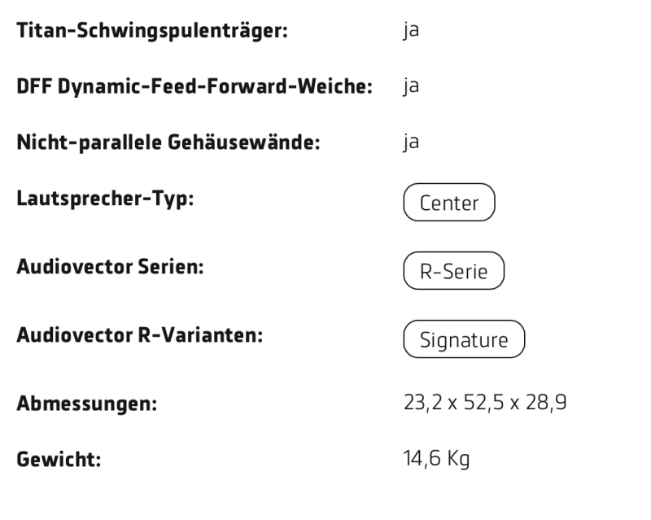The image size is (651, 520).
Task: Click the Center speaker type tag
Action: [448, 203]
